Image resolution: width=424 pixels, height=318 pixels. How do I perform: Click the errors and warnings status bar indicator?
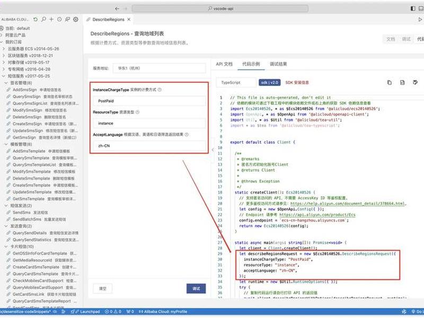tap(113, 312)
